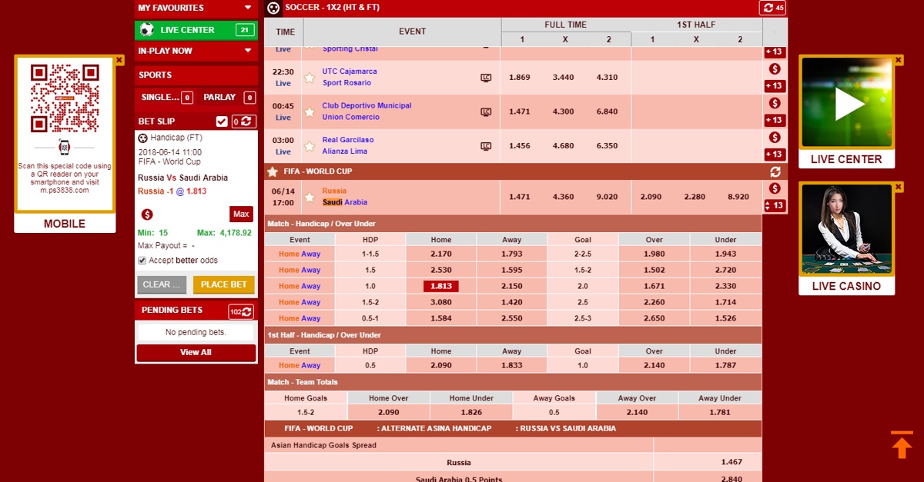Click View All pending bets
The image size is (924, 482).
click(196, 353)
